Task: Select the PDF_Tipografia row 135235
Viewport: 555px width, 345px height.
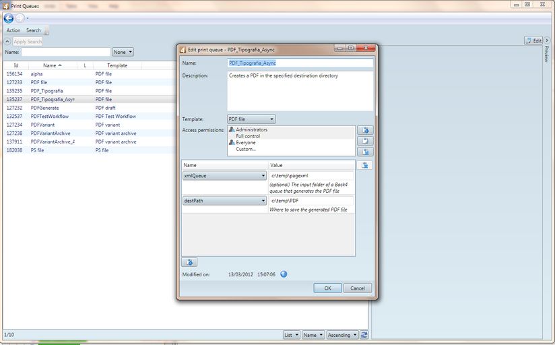Action: tap(90, 91)
